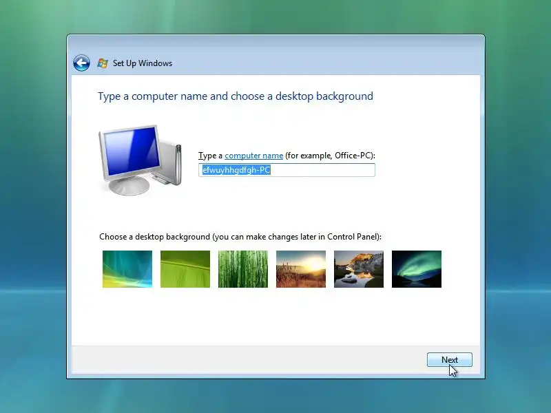Choose the sunset field background
Viewport: 551px width, 413px height.
pyautogui.click(x=301, y=269)
